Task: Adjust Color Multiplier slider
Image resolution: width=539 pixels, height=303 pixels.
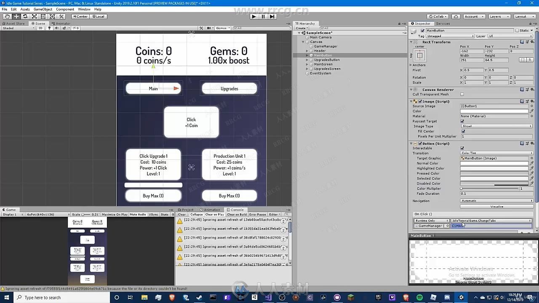Action: (489, 189)
